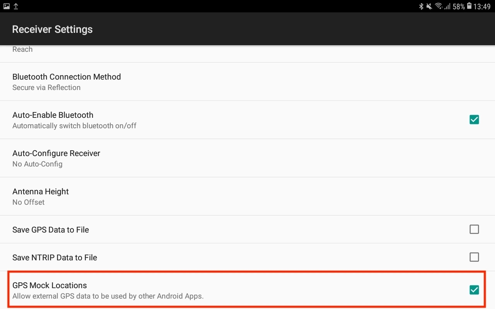Tap the "Allow external GPS data" description text
Image resolution: width=495 pixels, height=309 pixels.
[108, 296]
